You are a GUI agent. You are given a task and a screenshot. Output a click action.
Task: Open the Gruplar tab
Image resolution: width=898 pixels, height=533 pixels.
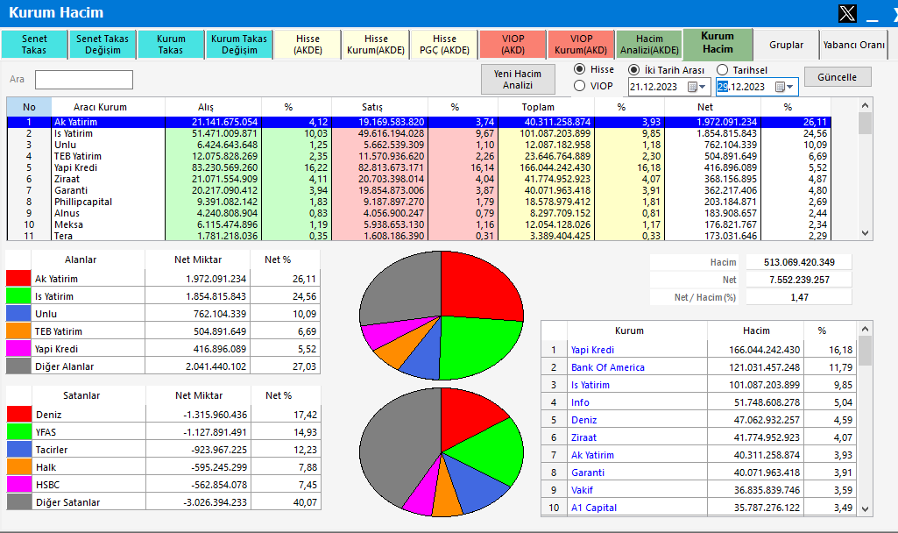coord(786,45)
